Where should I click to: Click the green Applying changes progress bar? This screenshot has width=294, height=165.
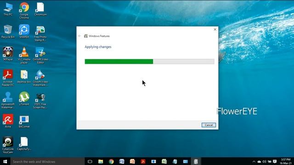click(x=149, y=61)
